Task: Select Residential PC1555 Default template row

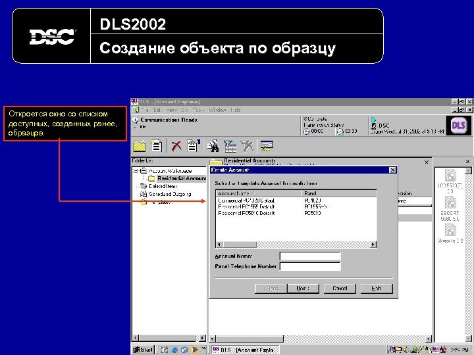Action: [x=296, y=207]
